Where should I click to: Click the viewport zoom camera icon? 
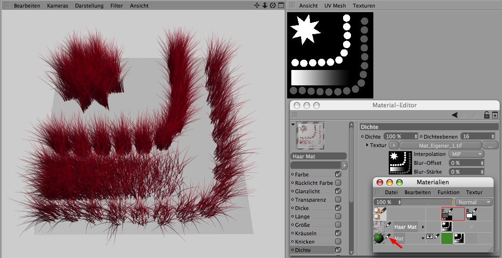pos(265,6)
